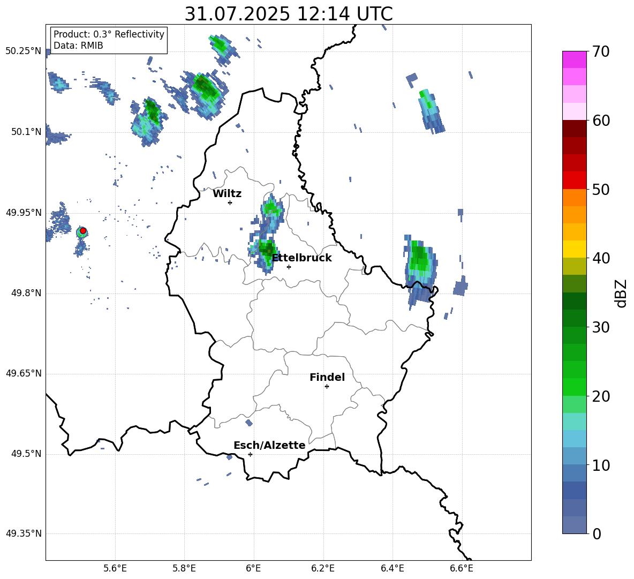Click the yellow colorbar segment above 40

[575, 249]
